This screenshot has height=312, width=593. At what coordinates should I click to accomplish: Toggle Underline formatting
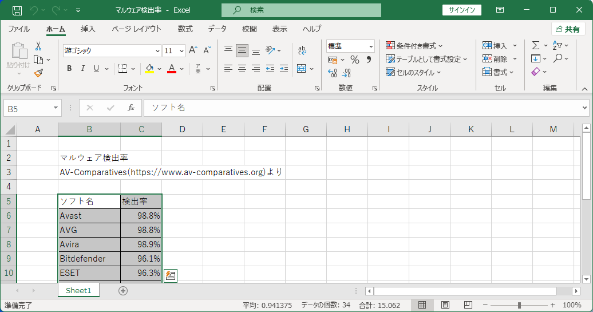point(96,69)
